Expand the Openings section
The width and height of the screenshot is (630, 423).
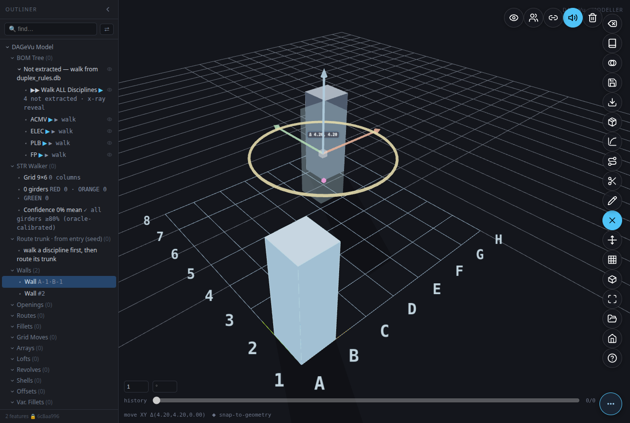coord(12,305)
